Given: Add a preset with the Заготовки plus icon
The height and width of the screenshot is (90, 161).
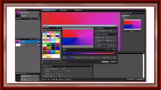Looking at the screenshot, I should [57, 27].
